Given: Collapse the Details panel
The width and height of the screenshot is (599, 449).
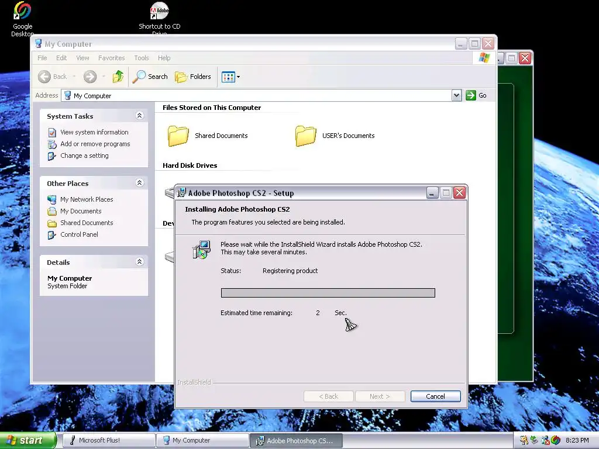Looking at the screenshot, I should tap(139, 262).
